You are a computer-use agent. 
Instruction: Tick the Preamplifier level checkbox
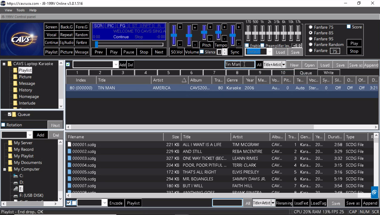262,45
